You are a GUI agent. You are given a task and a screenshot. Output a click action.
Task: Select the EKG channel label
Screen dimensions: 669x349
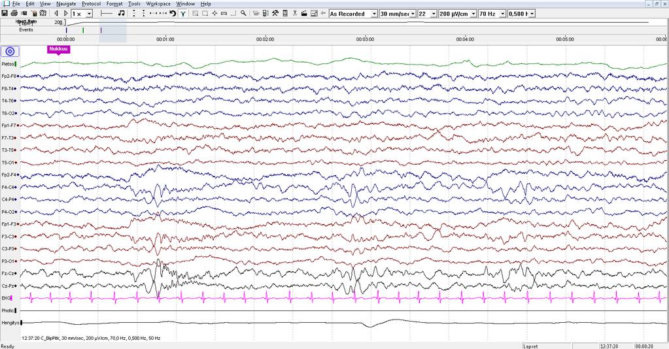(6, 298)
